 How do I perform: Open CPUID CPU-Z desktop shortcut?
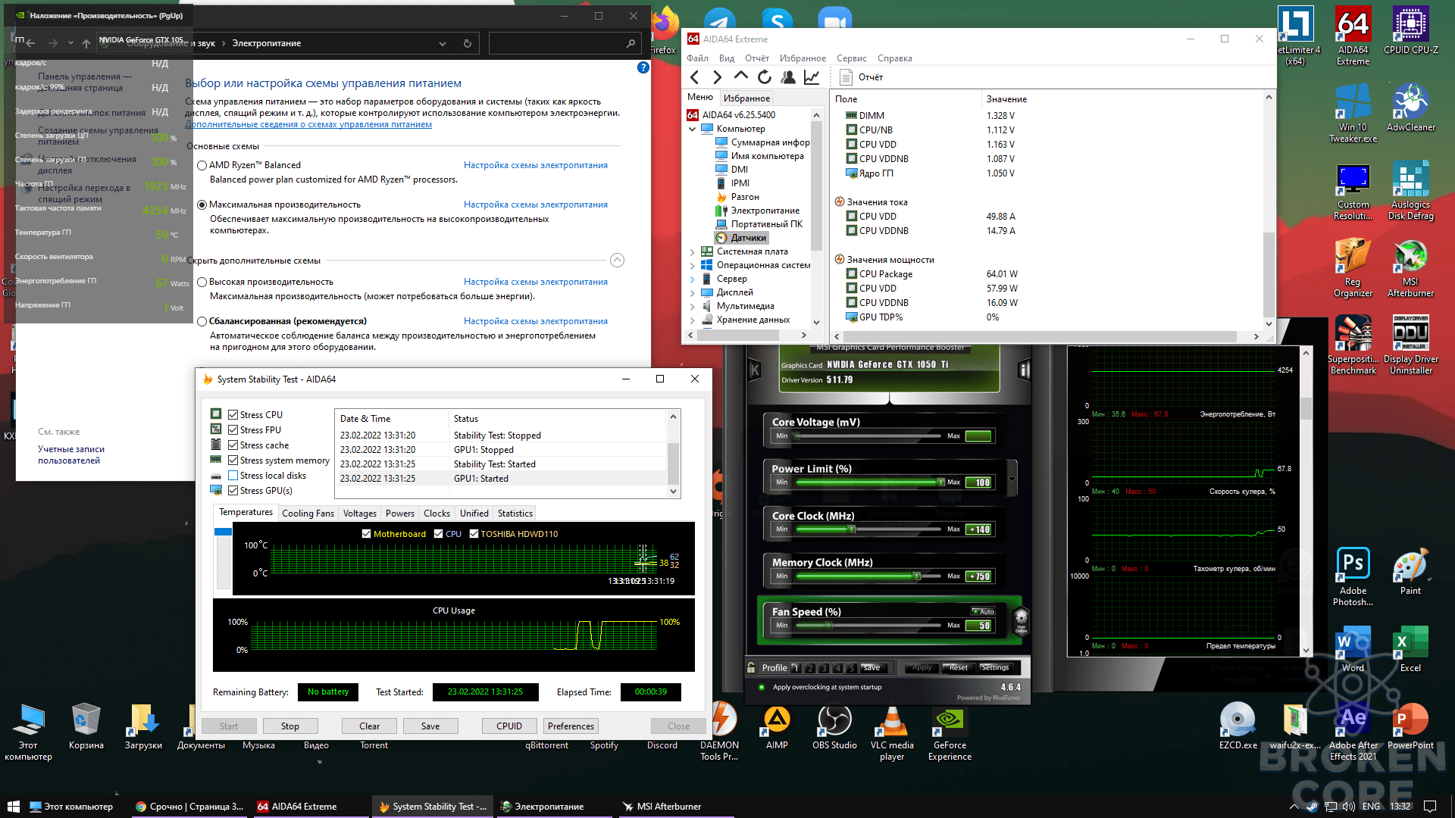pos(1410,31)
